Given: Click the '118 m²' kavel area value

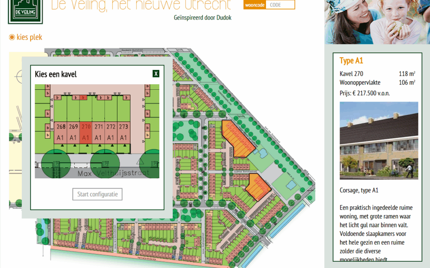Looking at the screenshot, I should 407,74.
